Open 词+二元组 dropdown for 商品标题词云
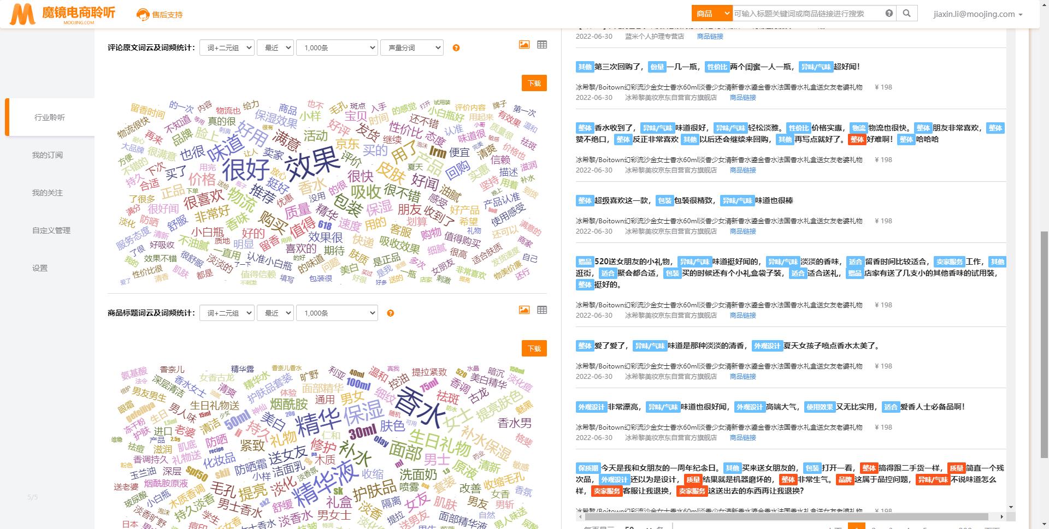The height and width of the screenshot is (529, 1049). coord(227,313)
